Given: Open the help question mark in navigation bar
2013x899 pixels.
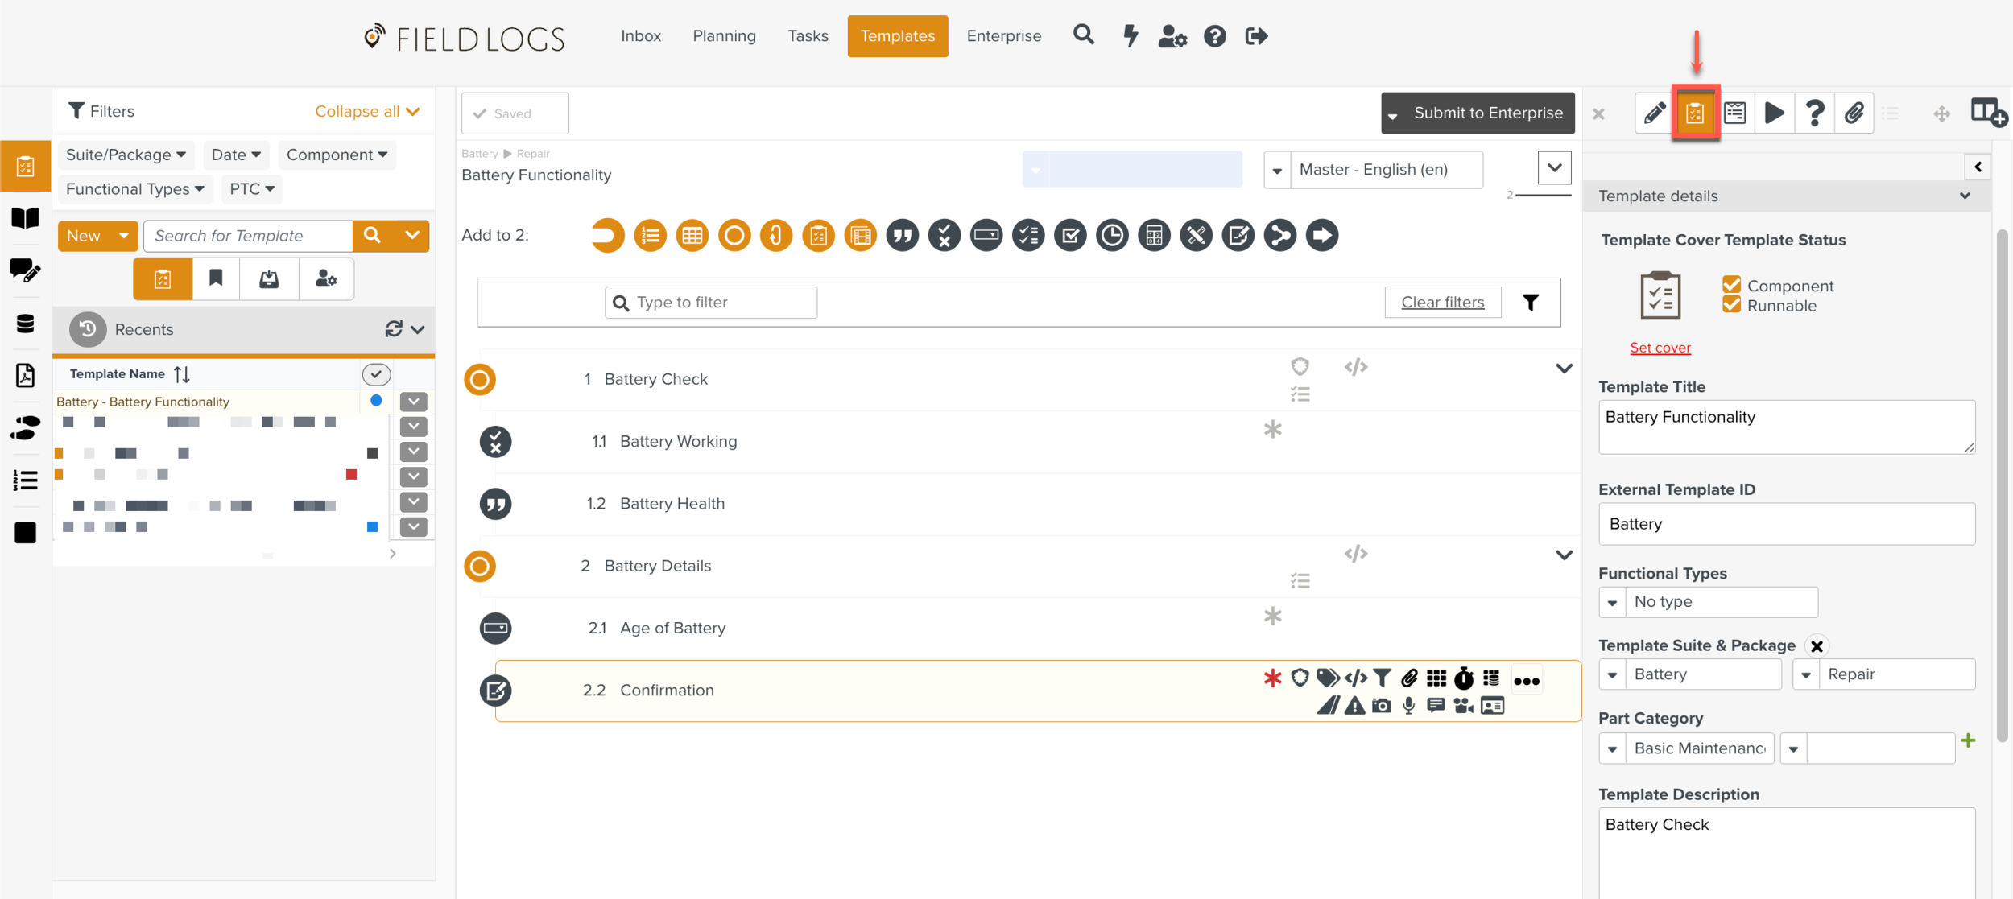Looking at the screenshot, I should [1214, 36].
